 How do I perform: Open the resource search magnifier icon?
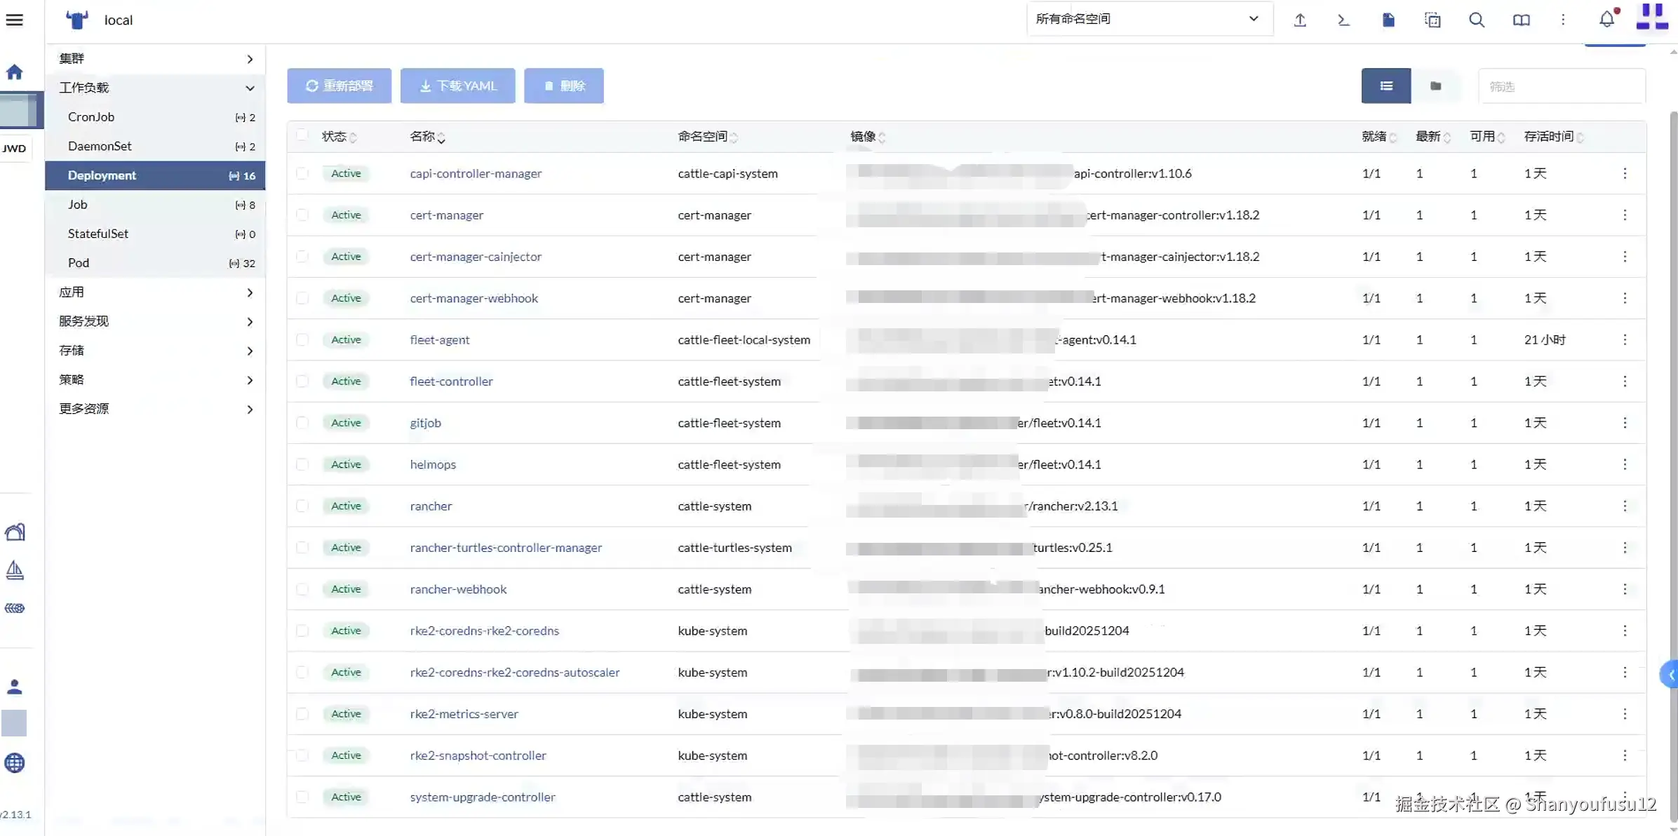(x=1477, y=20)
